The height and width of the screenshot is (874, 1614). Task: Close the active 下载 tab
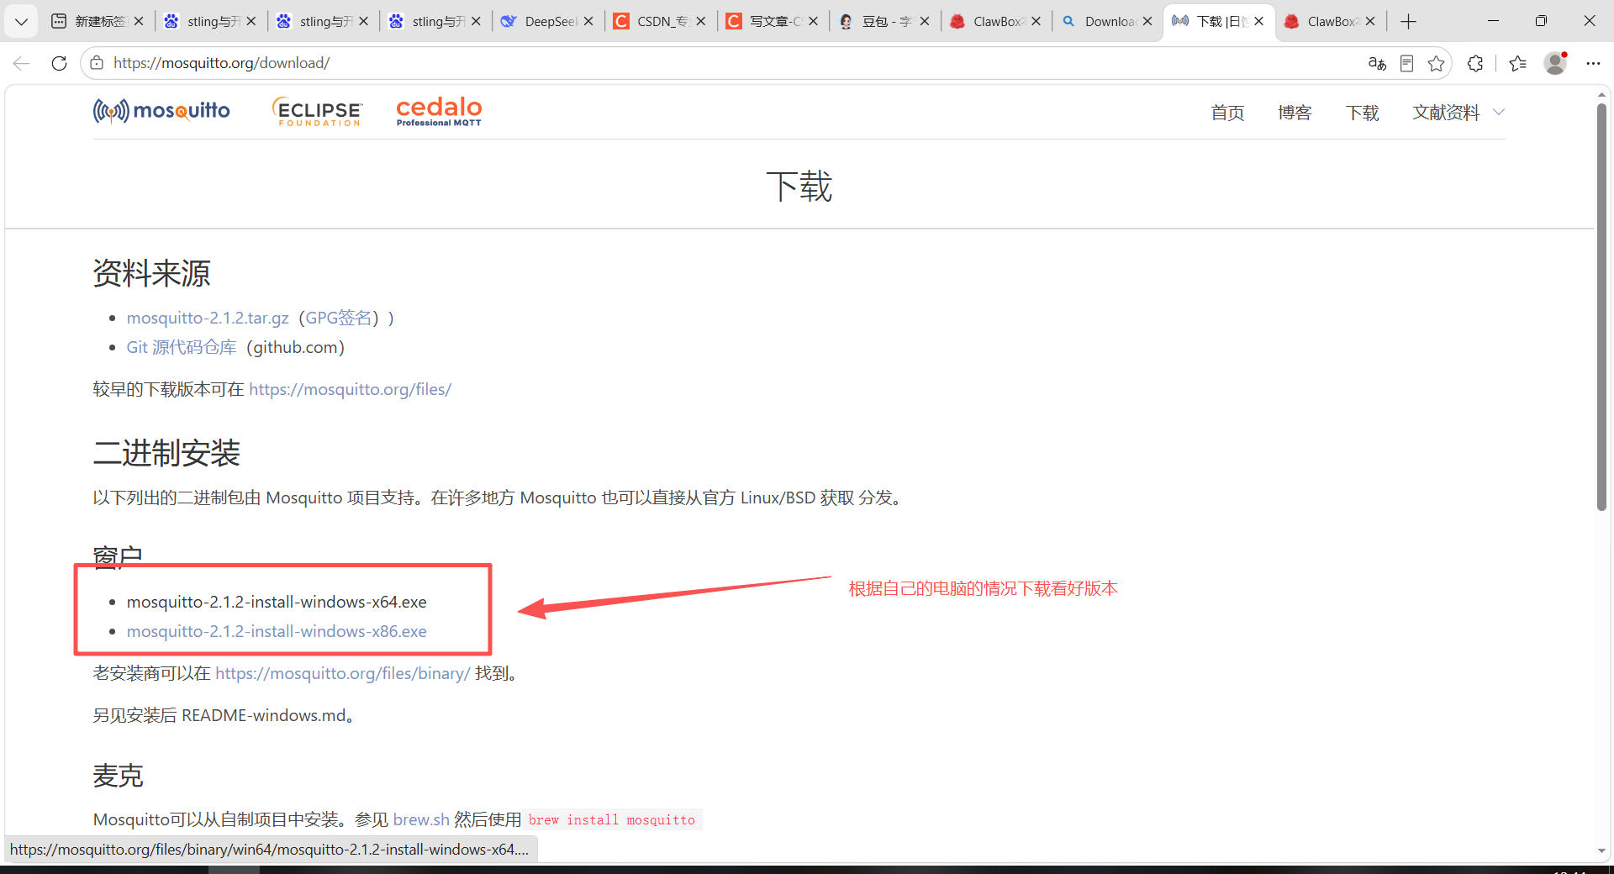[1258, 21]
